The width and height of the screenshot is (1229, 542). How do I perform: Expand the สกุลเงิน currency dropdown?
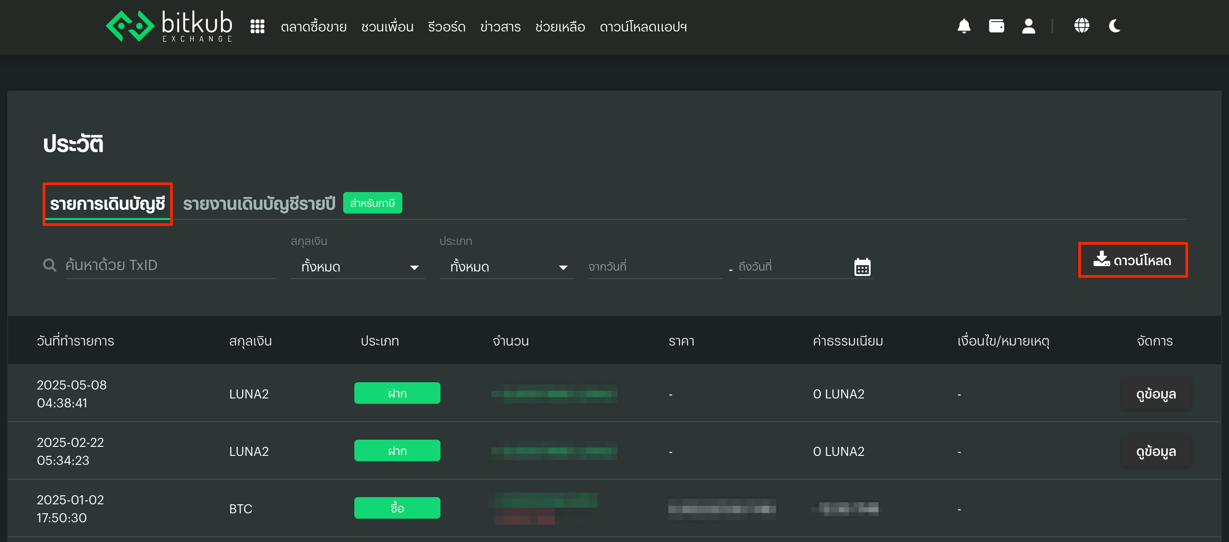pos(358,267)
